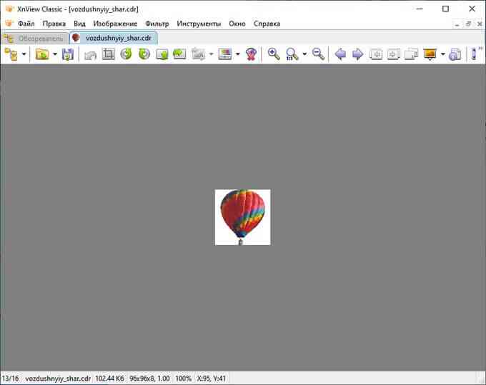The height and width of the screenshot is (385, 486).
Task: Maximize the XnView Classic window
Action: coord(446,9)
